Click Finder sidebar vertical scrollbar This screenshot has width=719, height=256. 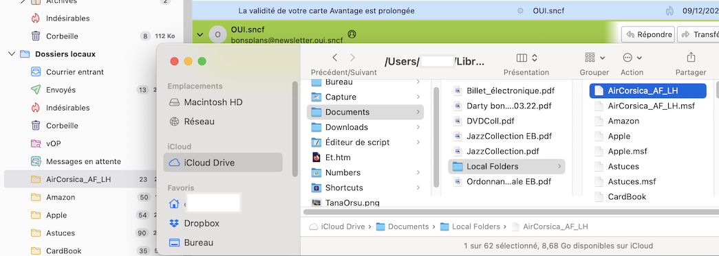[x=295, y=129]
